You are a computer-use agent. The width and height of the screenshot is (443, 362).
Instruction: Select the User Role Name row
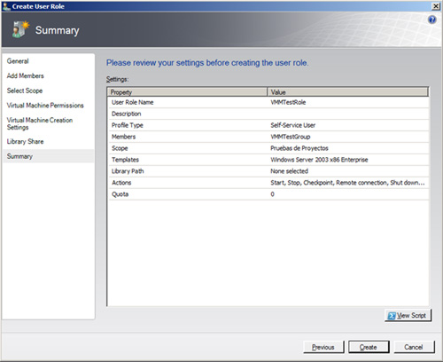[268, 102]
